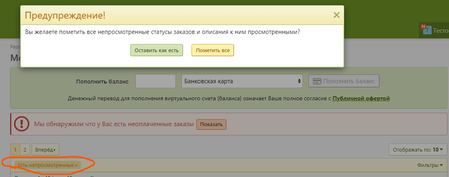Confirm with the Пометить все button

tap(213, 51)
